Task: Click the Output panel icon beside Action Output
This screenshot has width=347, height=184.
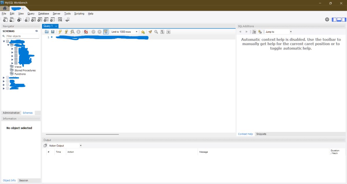Action: coord(45,146)
